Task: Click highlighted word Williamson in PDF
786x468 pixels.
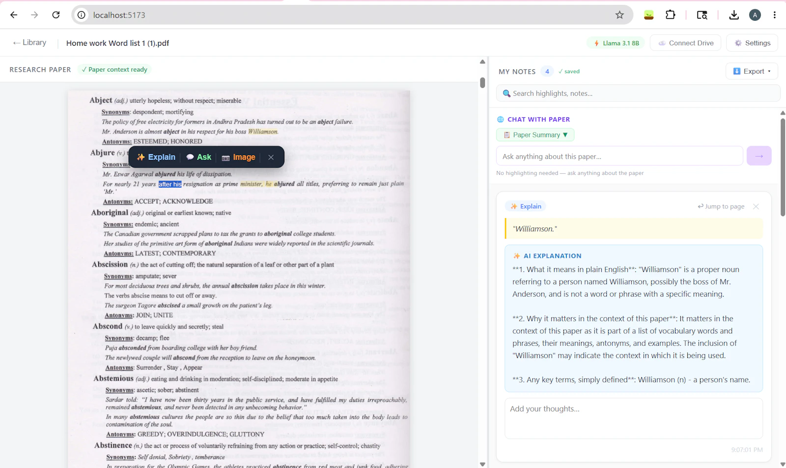Action: (x=263, y=132)
